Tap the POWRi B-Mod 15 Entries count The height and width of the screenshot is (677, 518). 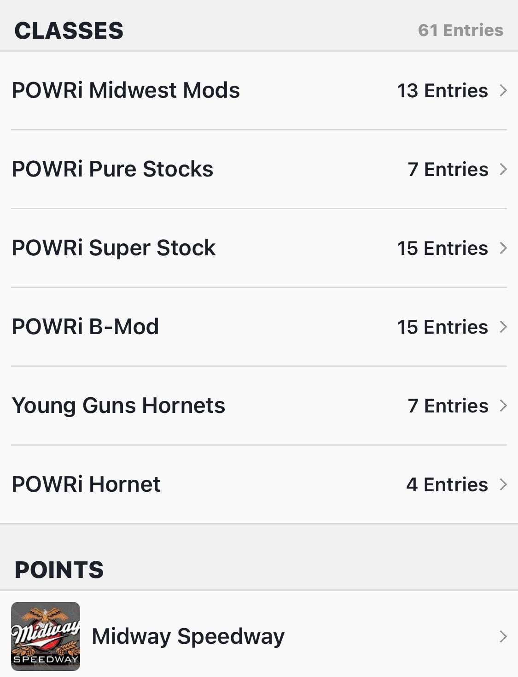(x=442, y=327)
